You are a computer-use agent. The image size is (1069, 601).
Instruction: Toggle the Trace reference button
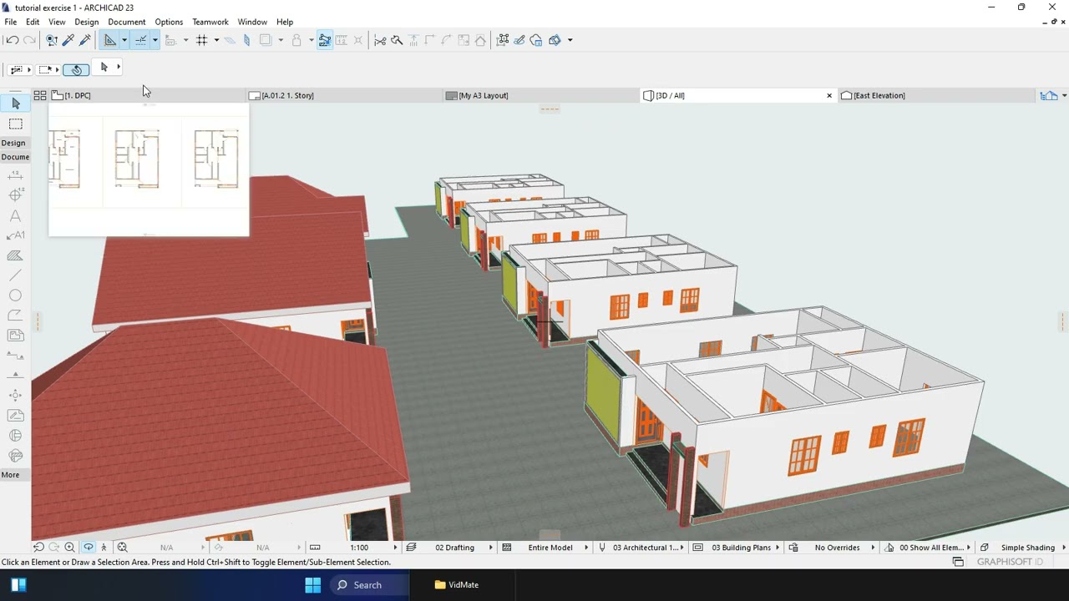pyautogui.click(x=266, y=40)
